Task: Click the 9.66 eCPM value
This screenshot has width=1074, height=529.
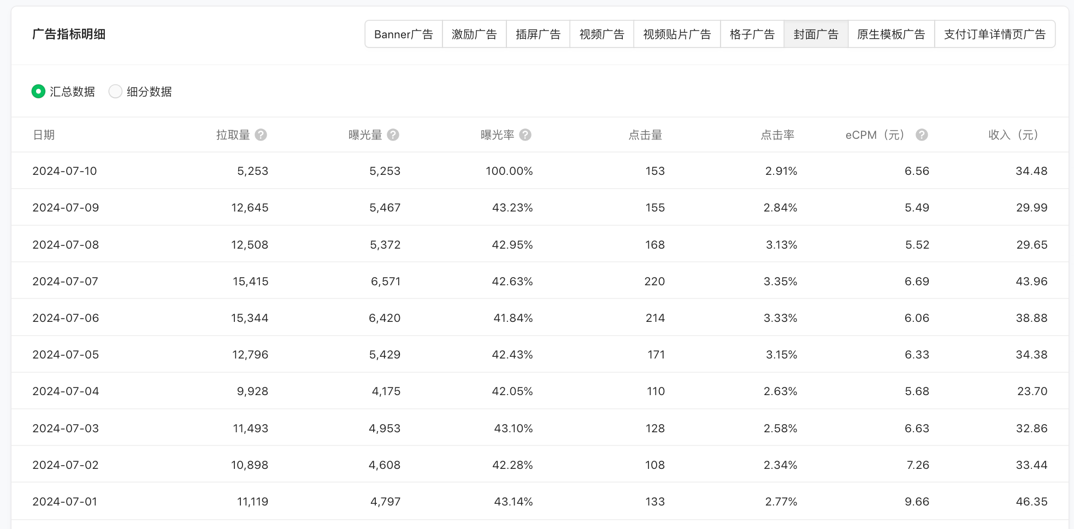Action: point(917,502)
